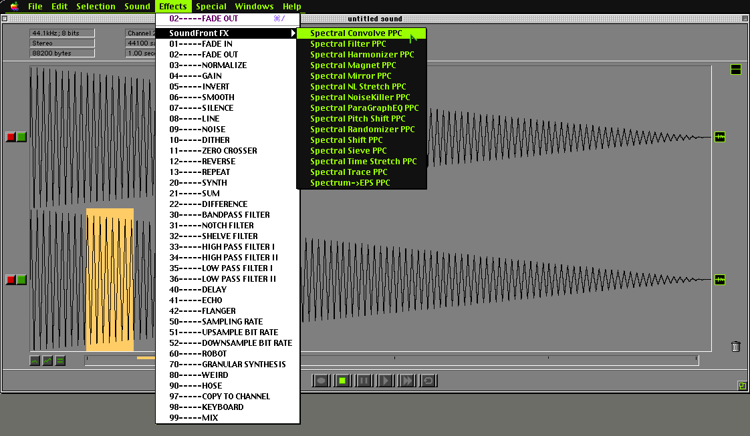Choose Spectrum->EPS PPC
The image size is (750, 436).
pyautogui.click(x=361, y=182)
